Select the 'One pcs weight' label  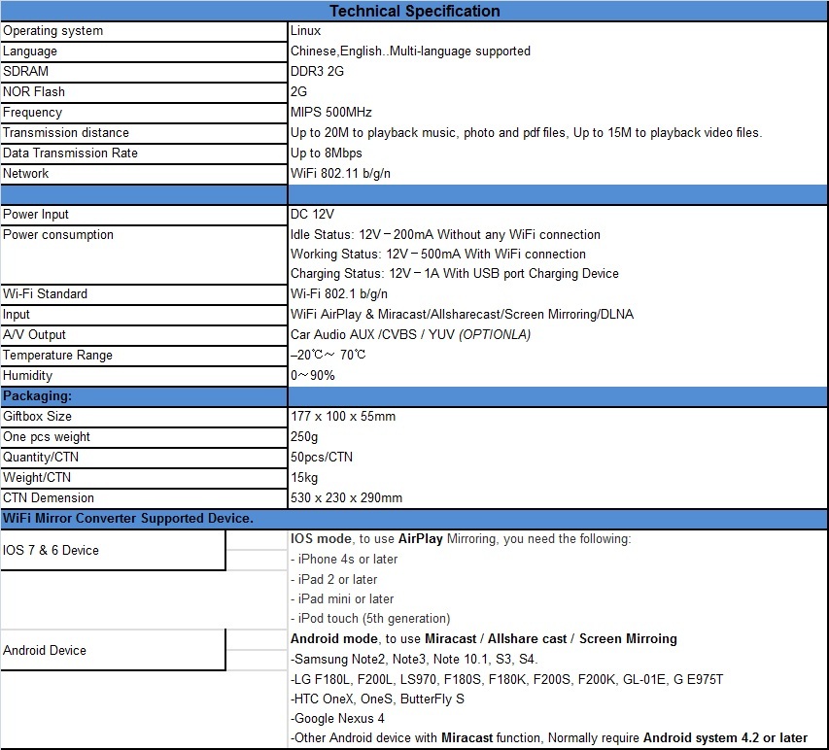pos(47,437)
